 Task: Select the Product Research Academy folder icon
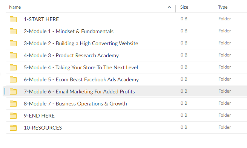13,55
